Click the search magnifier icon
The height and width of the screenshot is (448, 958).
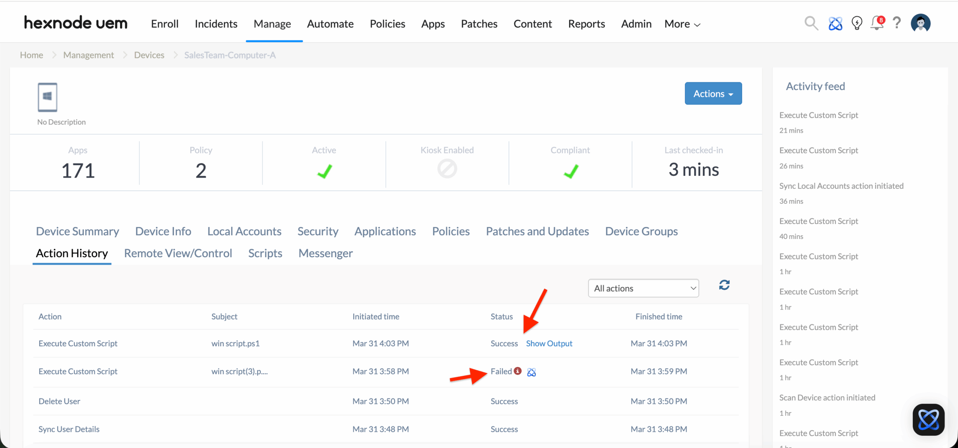pyautogui.click(x=811, y=24)
